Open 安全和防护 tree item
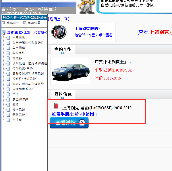This screenshot has width=172, height=171. click(x=20, y=99)
